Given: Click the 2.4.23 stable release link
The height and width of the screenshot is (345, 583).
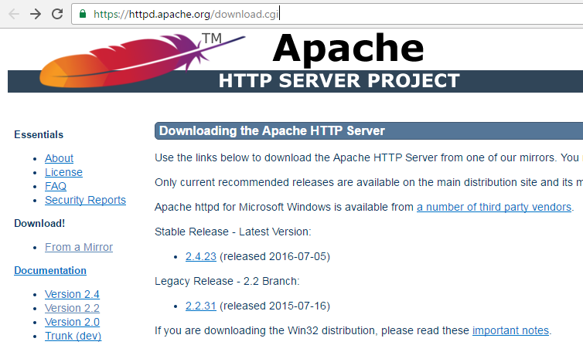Looking at the screenshot, I should pos(201,257).
